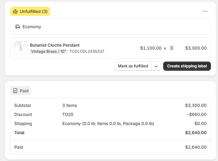Click the quantity badge showing 3
This screenshot has width=218, height=161.
(171, 48)
